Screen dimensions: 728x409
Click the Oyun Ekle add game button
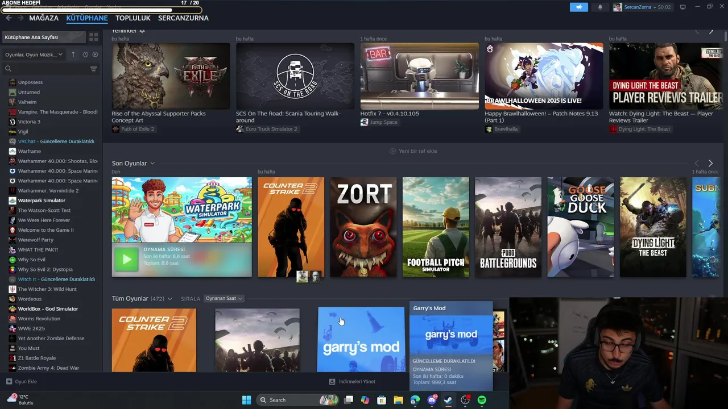pos(22,382)
